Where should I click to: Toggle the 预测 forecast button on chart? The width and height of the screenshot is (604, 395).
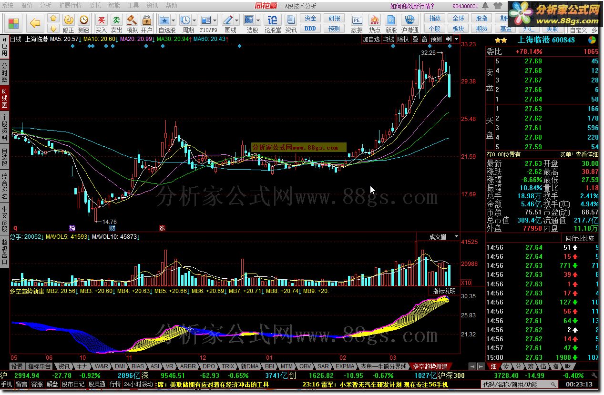436,40
